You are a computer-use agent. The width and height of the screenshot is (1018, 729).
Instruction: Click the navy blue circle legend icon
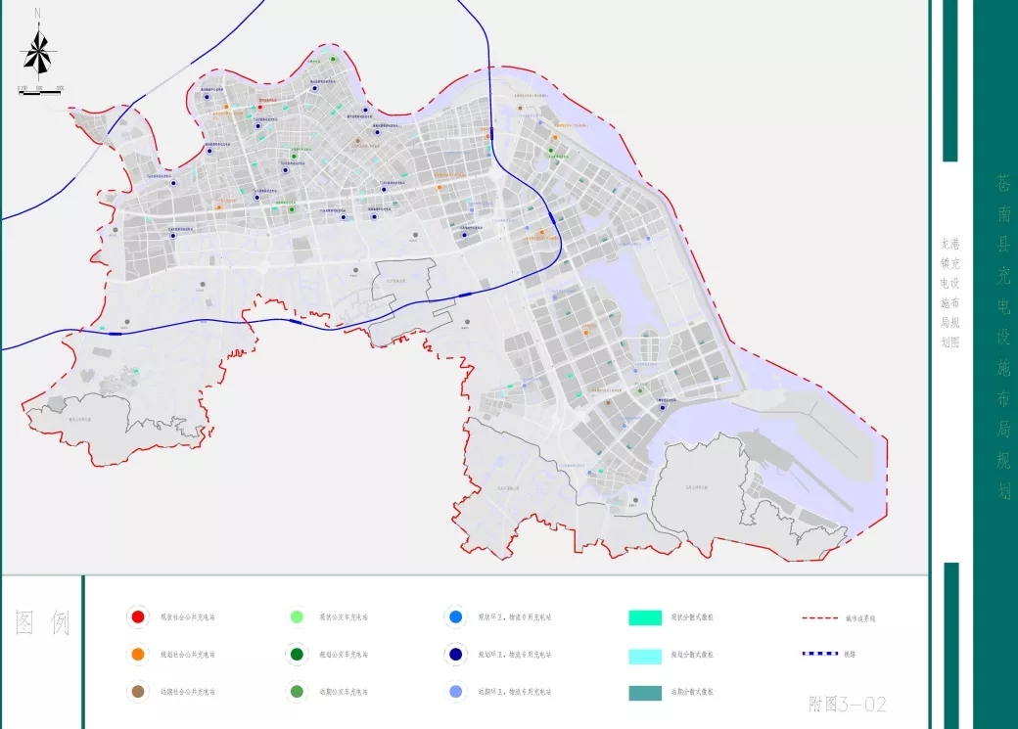tap(455, 654)
